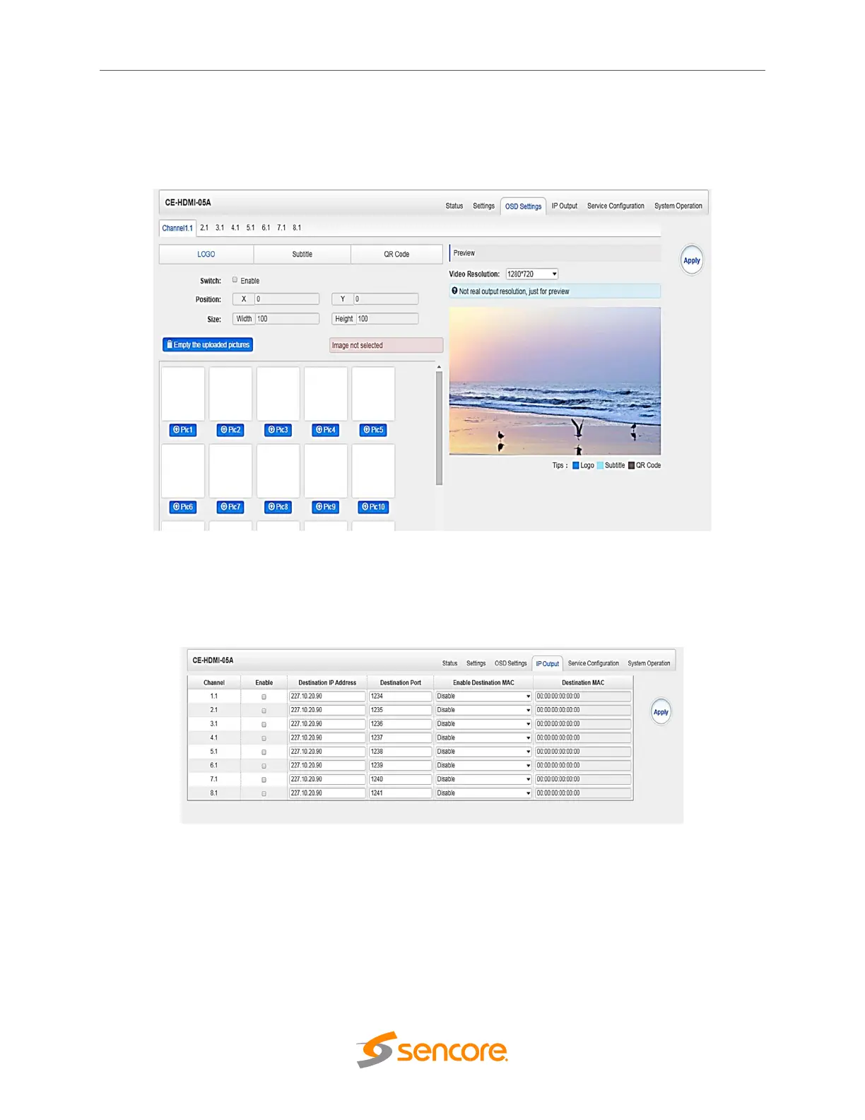Click Destination IP Address field for channel 1.1

pyautogui.click(x=327, y=696)
